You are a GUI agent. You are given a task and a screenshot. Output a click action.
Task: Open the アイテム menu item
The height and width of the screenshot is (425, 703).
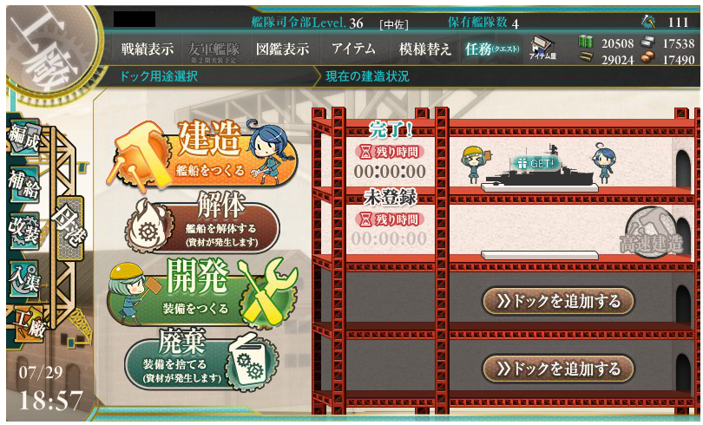tap(354, 49)
